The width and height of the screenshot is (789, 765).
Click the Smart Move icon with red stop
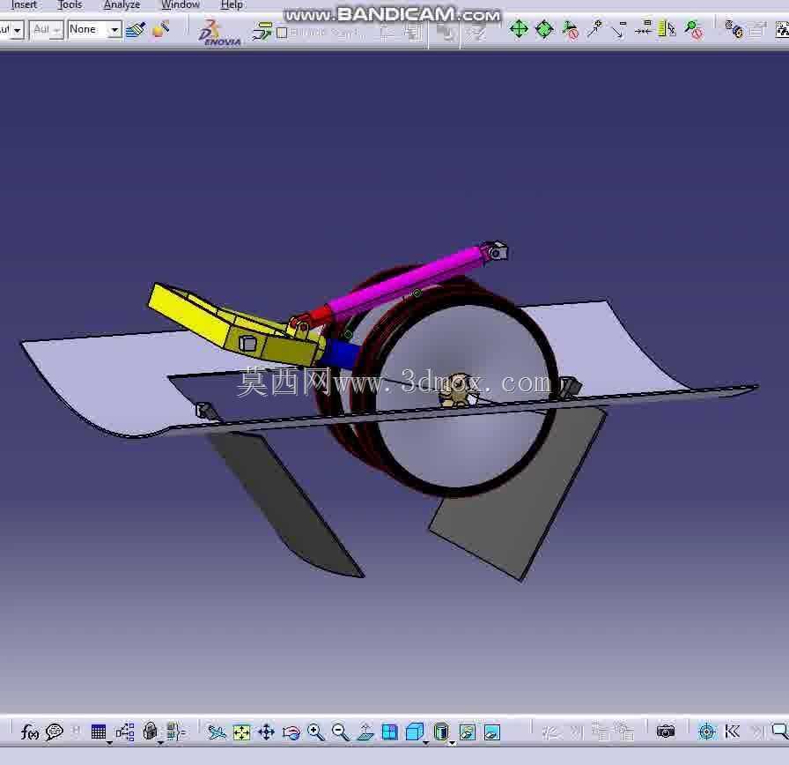[x=570, y=30]
